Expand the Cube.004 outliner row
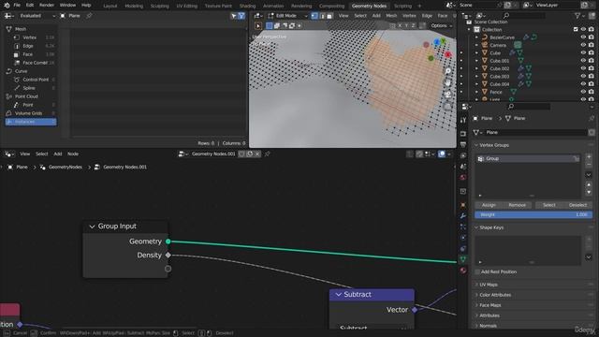 (476, 84)
